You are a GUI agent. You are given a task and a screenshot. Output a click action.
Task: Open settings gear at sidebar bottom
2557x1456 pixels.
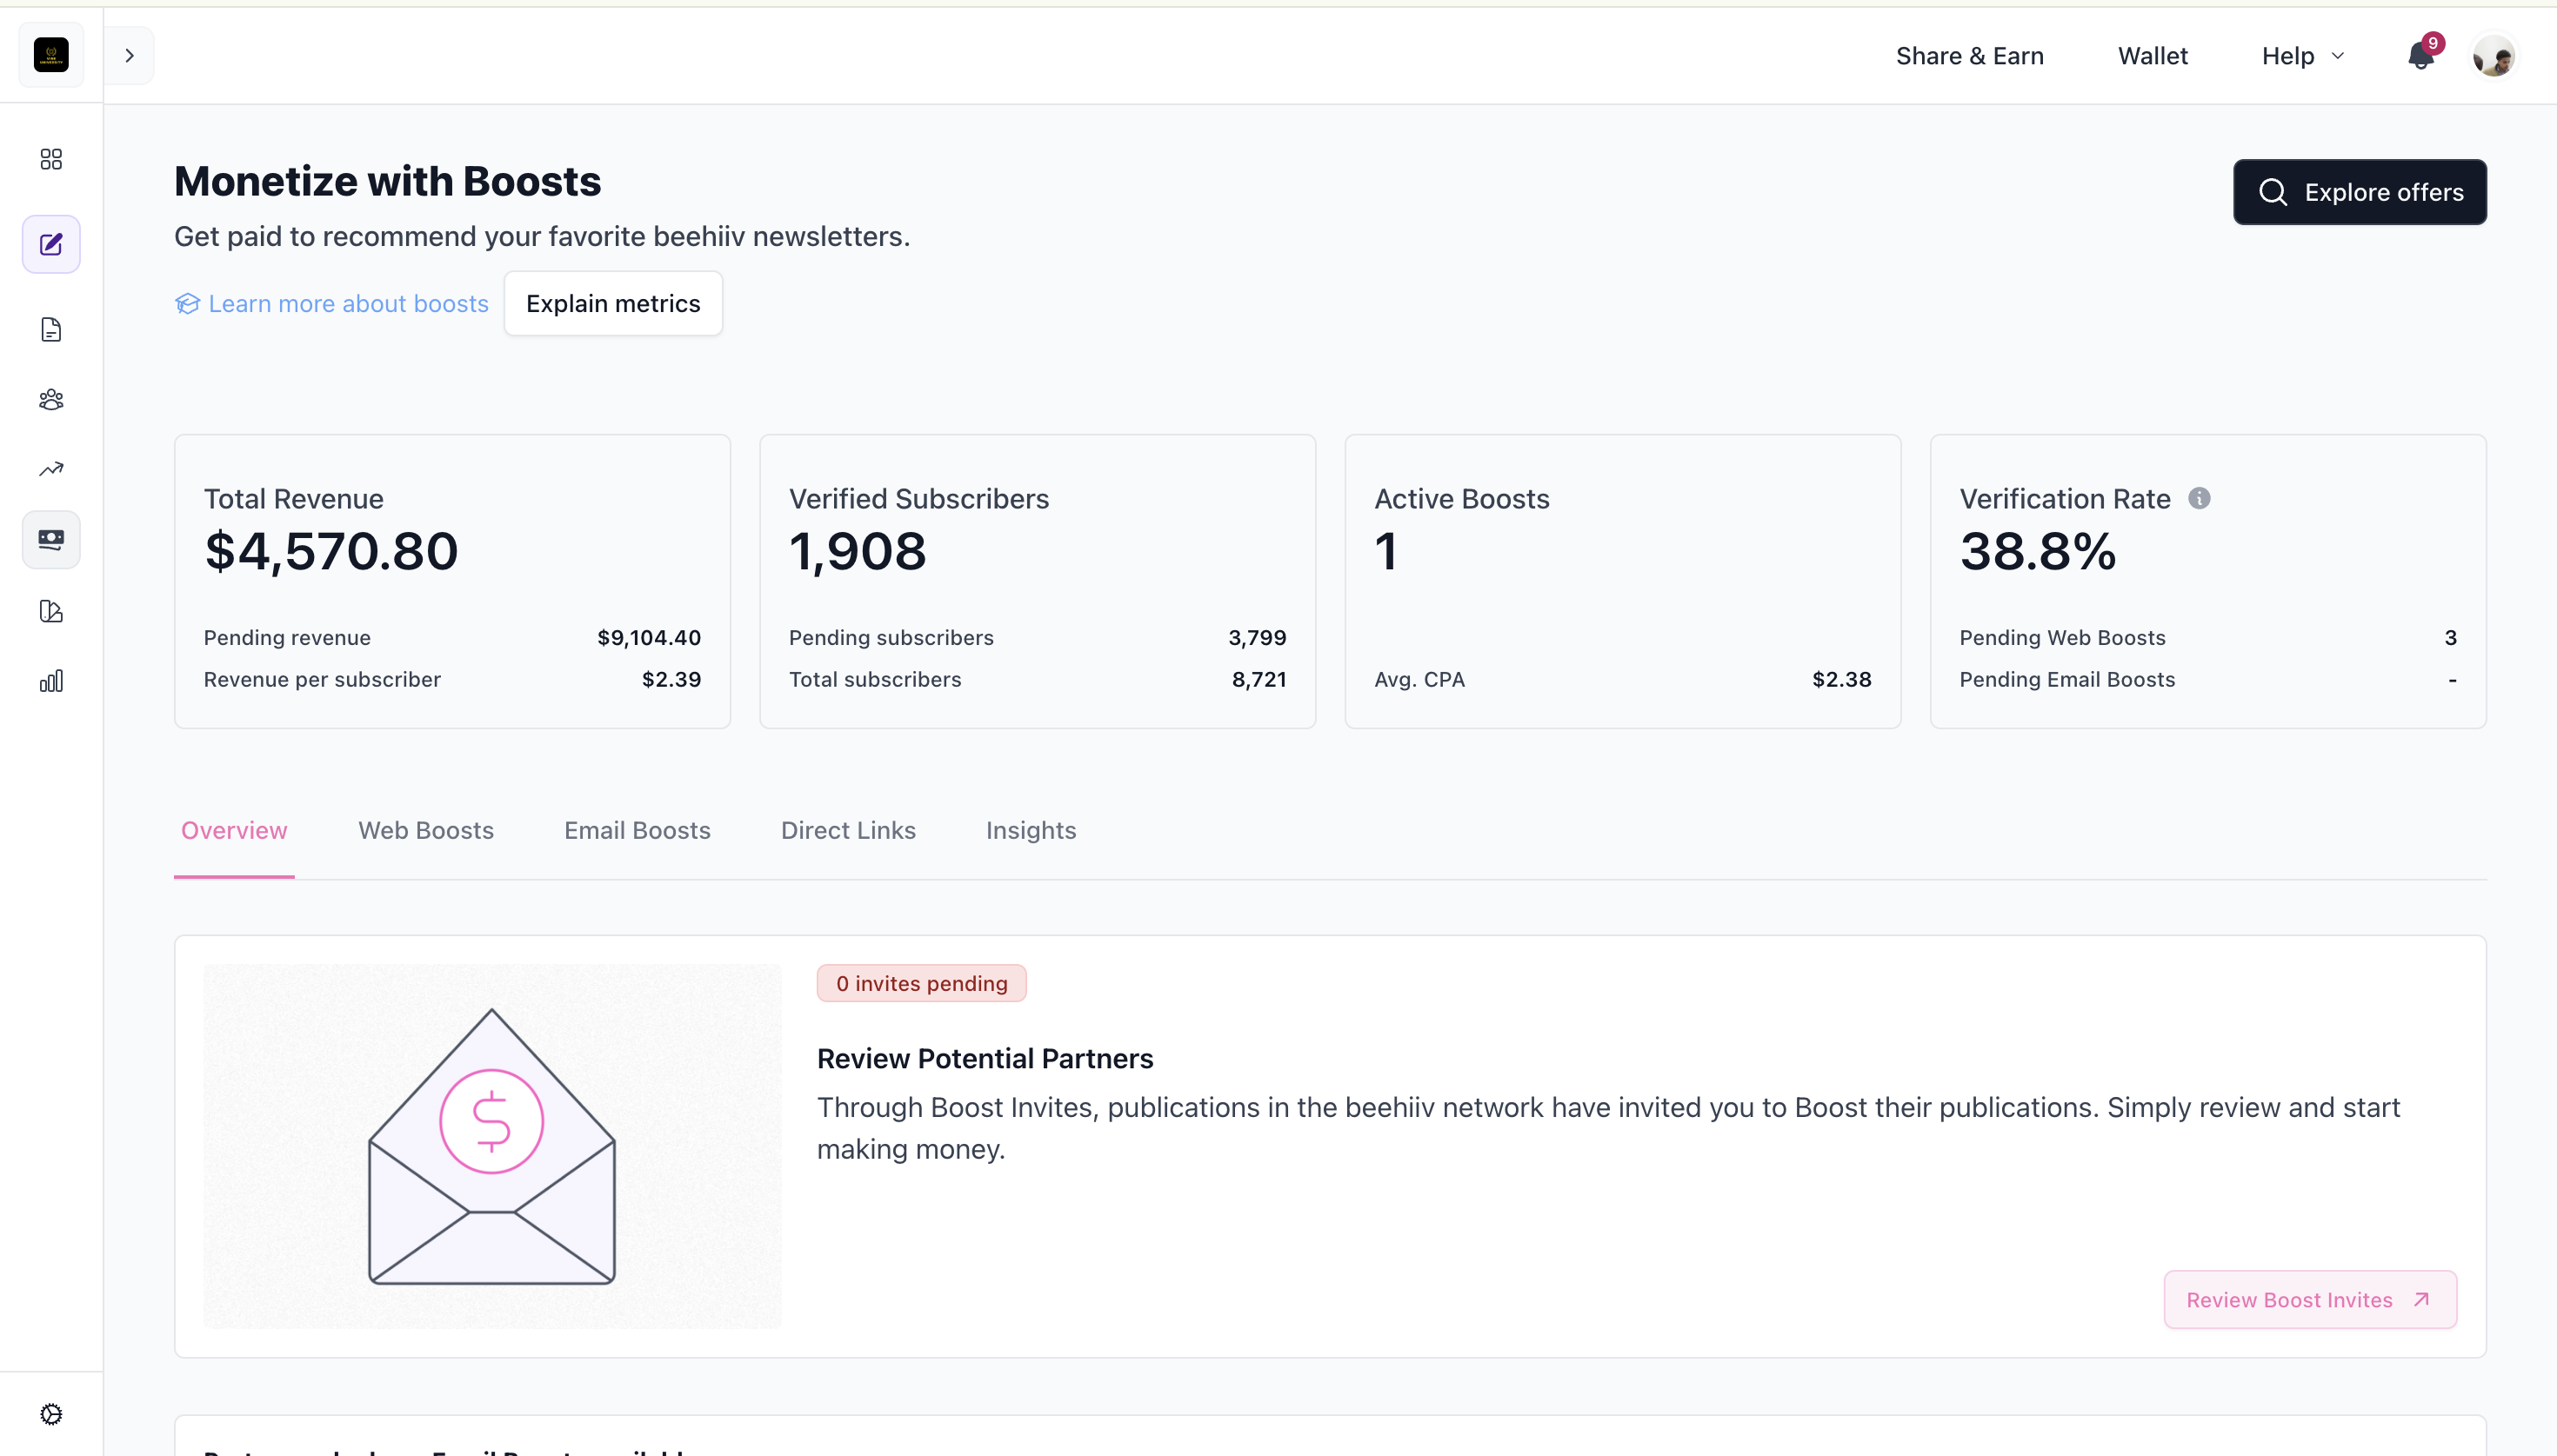coord(51,1414)
